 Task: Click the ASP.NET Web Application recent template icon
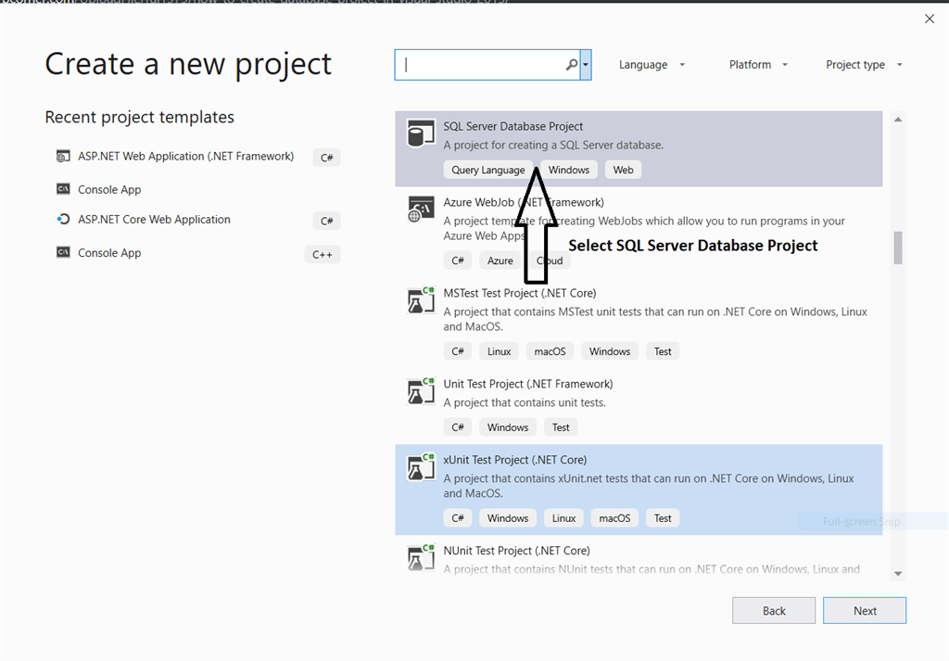[x=63, y=156]
